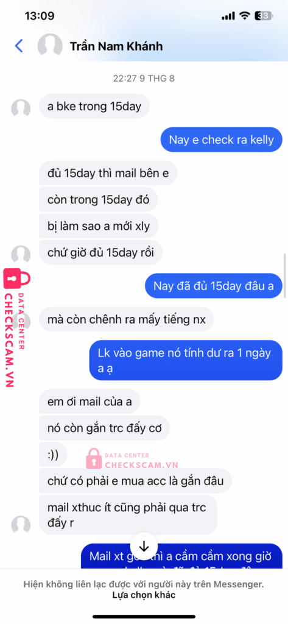Open Trần Nam Khánh profile avatar
Screen dimensions: 288x624
50,46
